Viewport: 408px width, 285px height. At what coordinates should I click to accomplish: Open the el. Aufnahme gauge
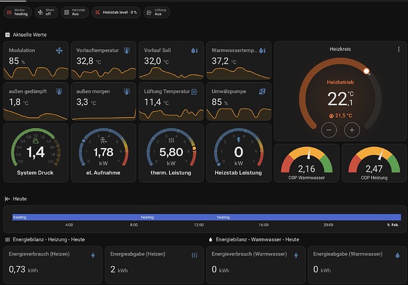click(103, 153)
